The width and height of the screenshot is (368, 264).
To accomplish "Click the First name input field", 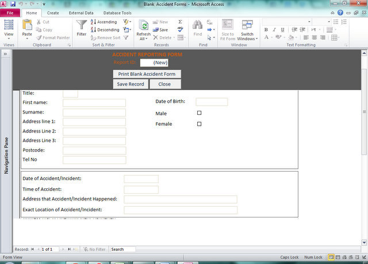I will coord(94,103).
